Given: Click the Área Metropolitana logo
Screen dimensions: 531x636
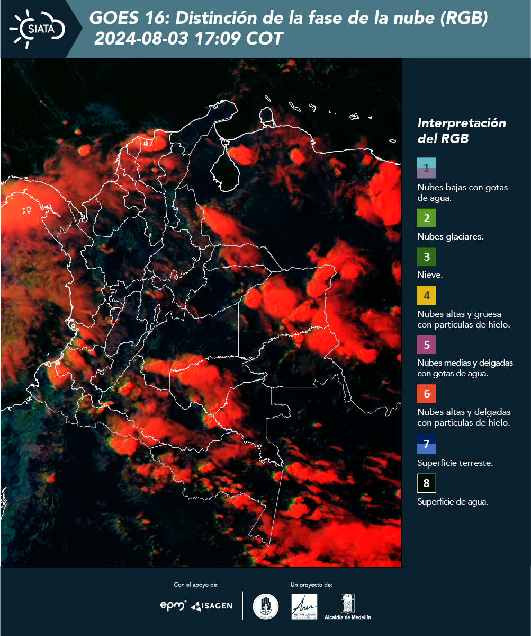Looking at the screenshot, I should pyautogui.click(x=304, y=606).
